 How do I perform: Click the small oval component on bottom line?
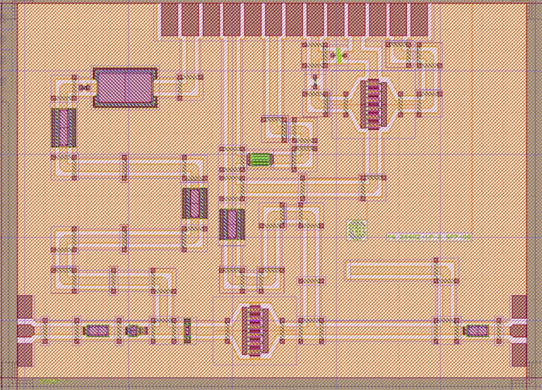(x=133, y=330)
